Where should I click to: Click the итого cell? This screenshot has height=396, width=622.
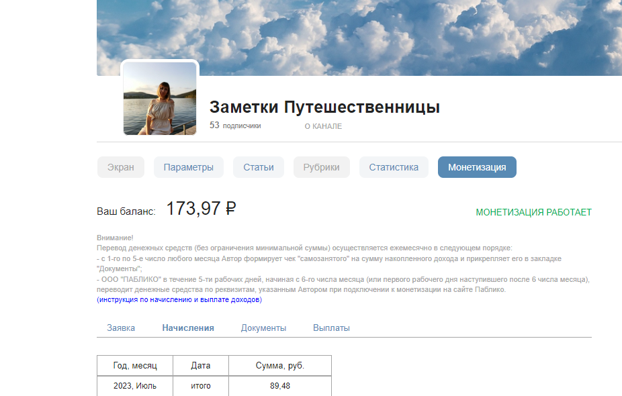coord(201,386)
